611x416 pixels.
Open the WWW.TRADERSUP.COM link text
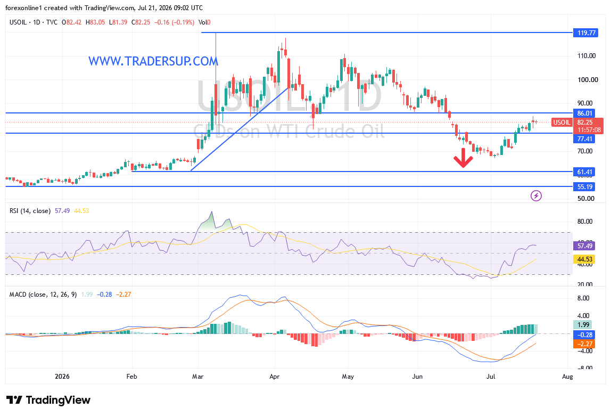point(153,61)
